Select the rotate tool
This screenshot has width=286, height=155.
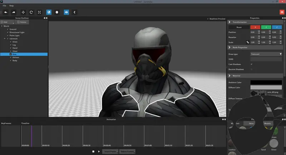click(31, 12)
